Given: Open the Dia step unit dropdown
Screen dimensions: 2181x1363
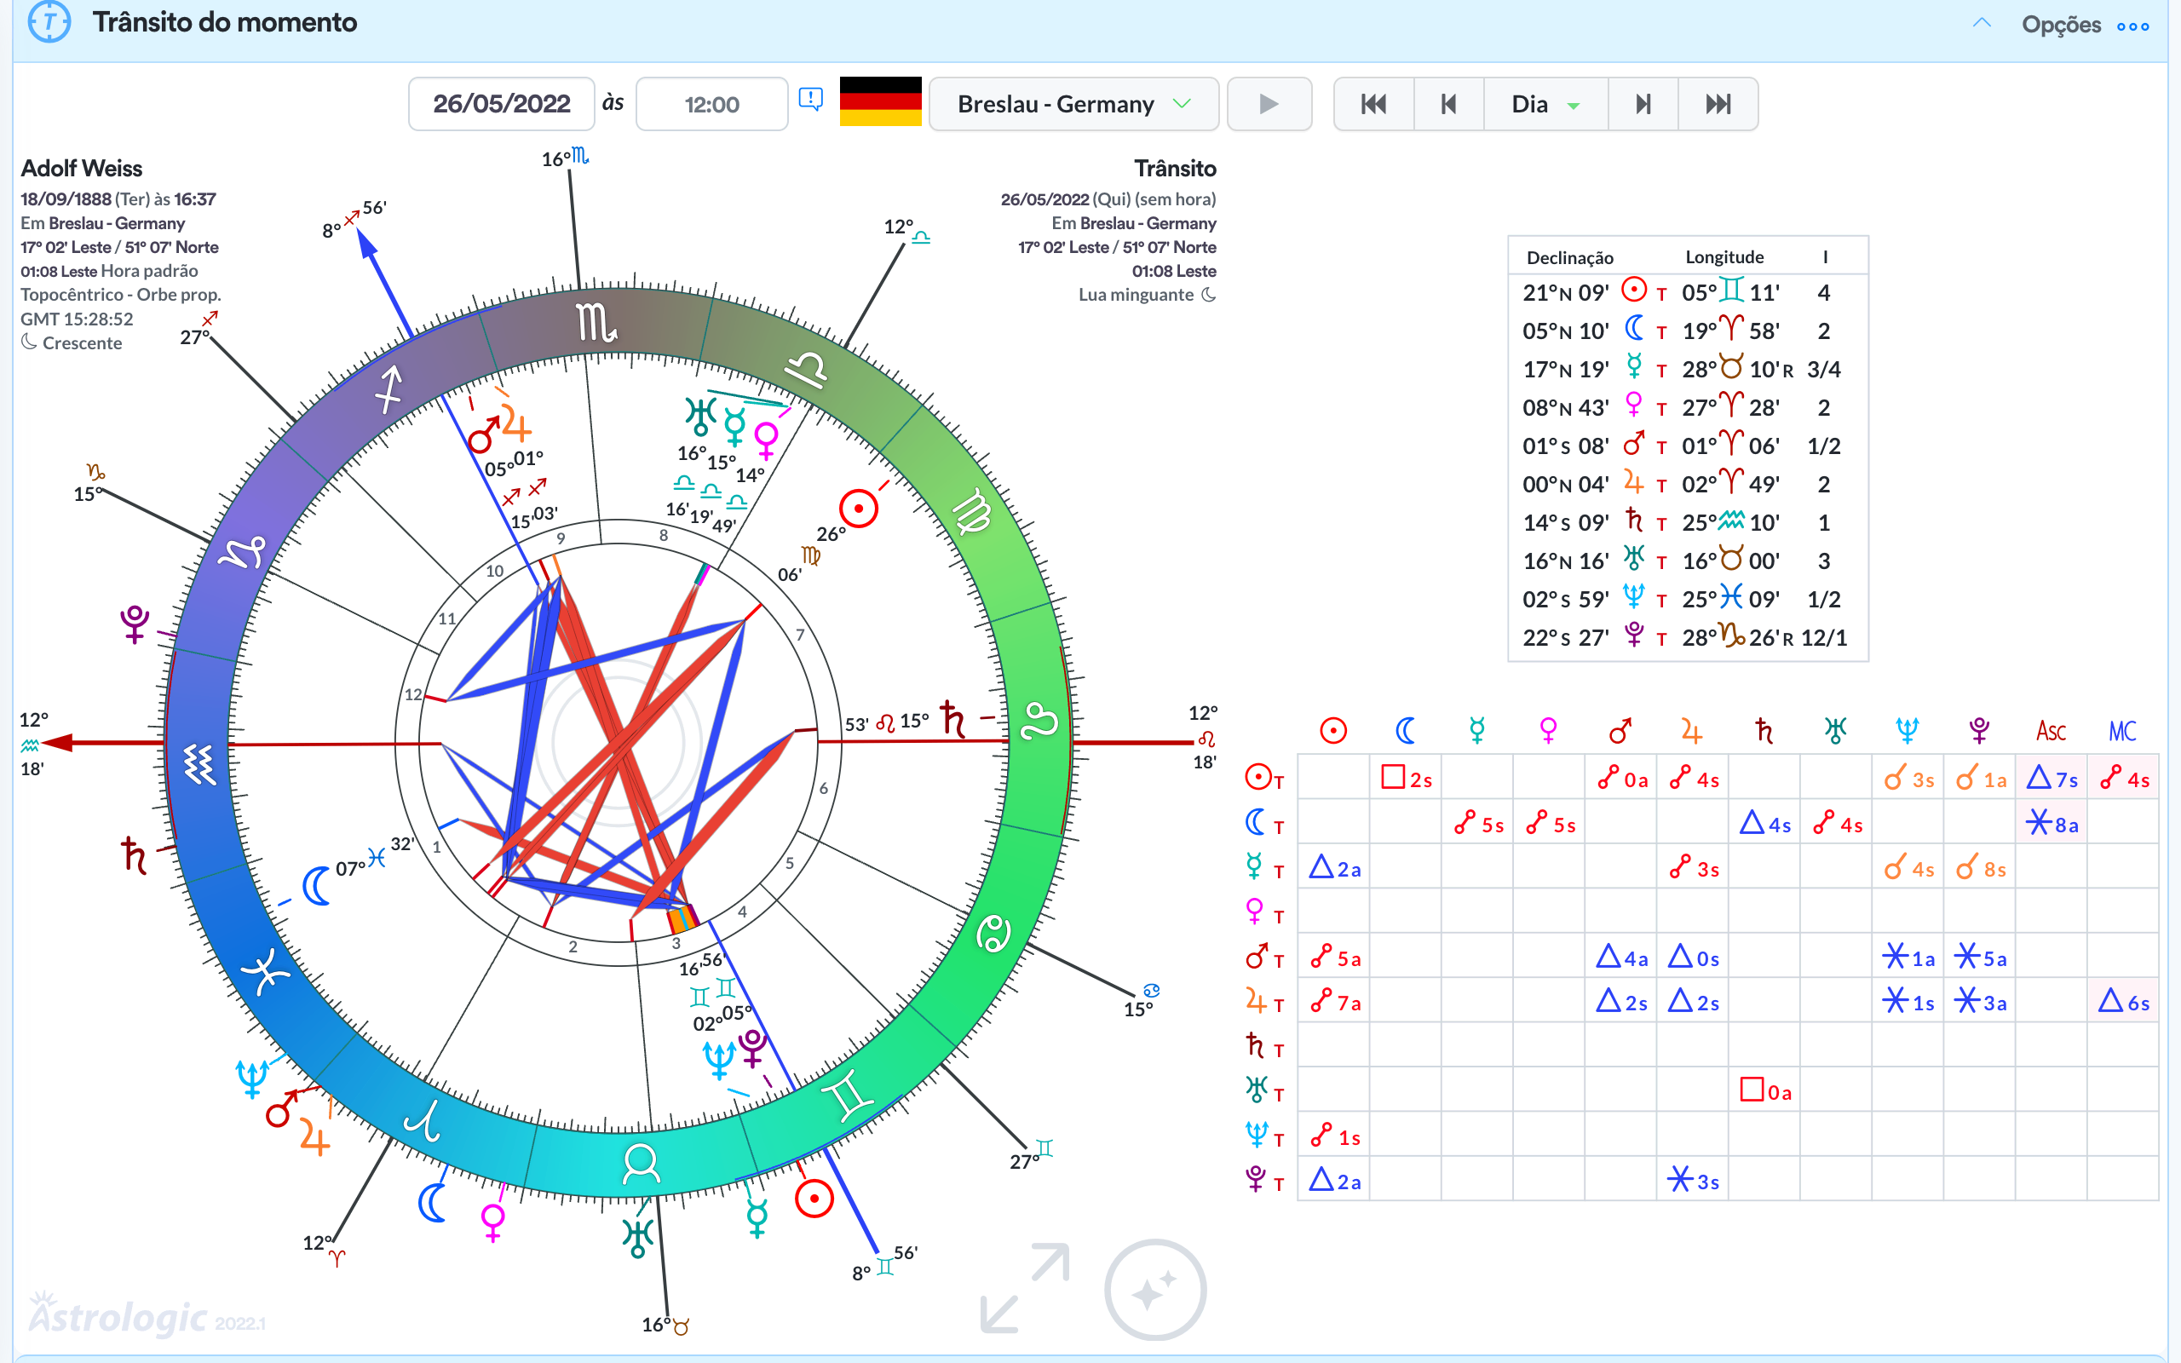Looking at the screenshot, I should (x=1545, y=105).
